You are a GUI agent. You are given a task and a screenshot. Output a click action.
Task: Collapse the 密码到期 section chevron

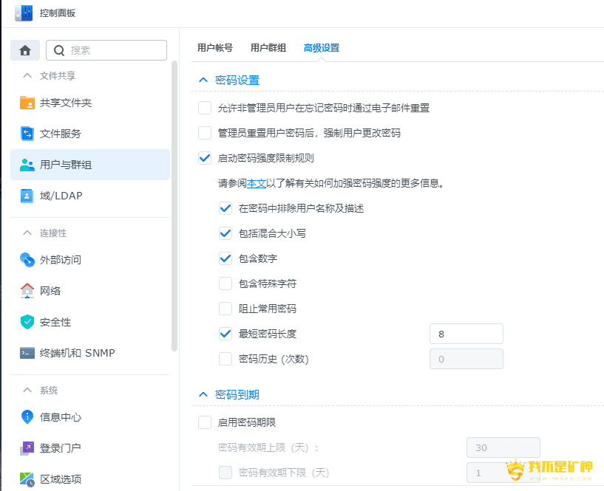click(203, 395)
